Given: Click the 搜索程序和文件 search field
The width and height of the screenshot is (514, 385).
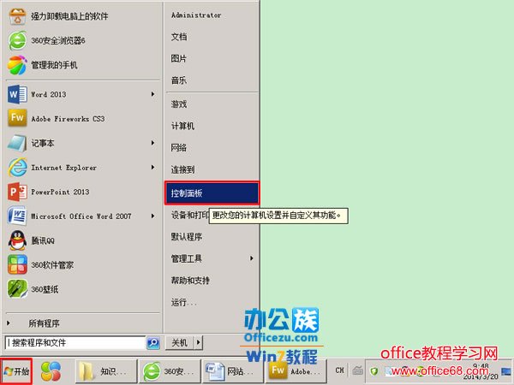Looking at the screenshot, I should point(75,343).
